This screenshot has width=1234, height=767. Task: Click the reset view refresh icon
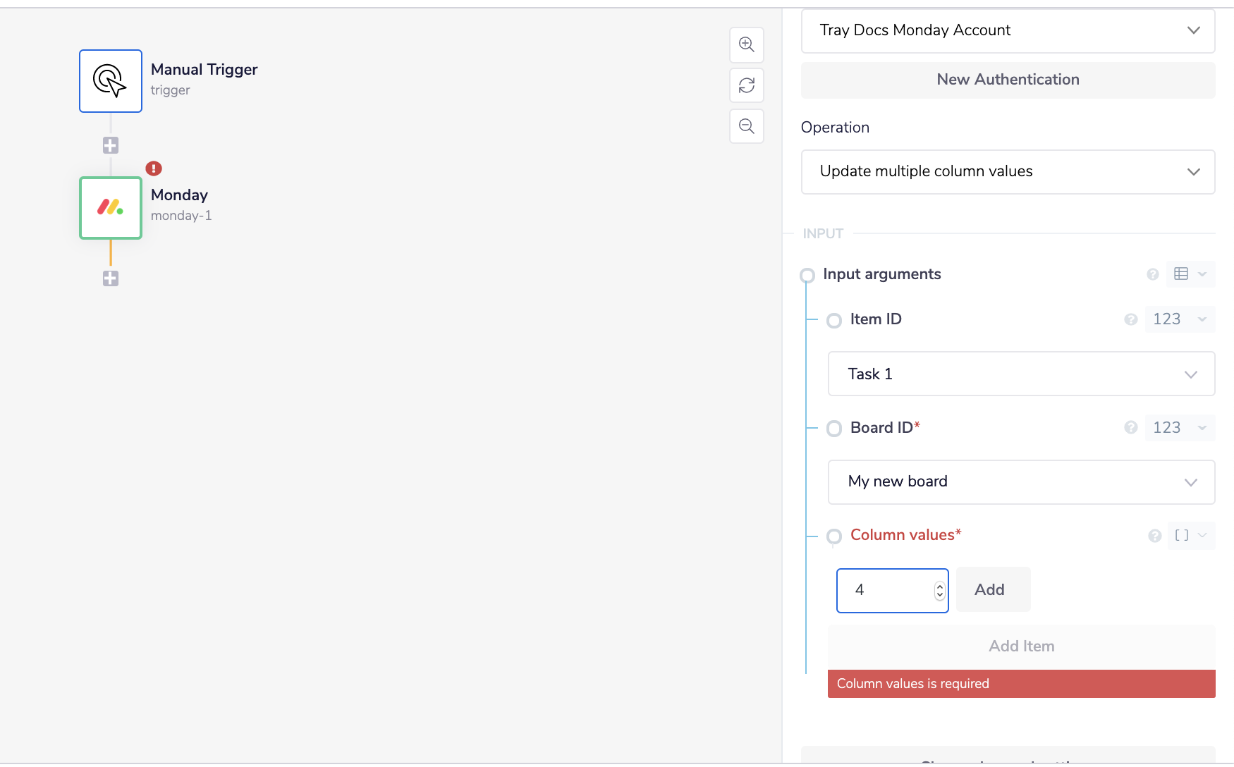(746, 85)
